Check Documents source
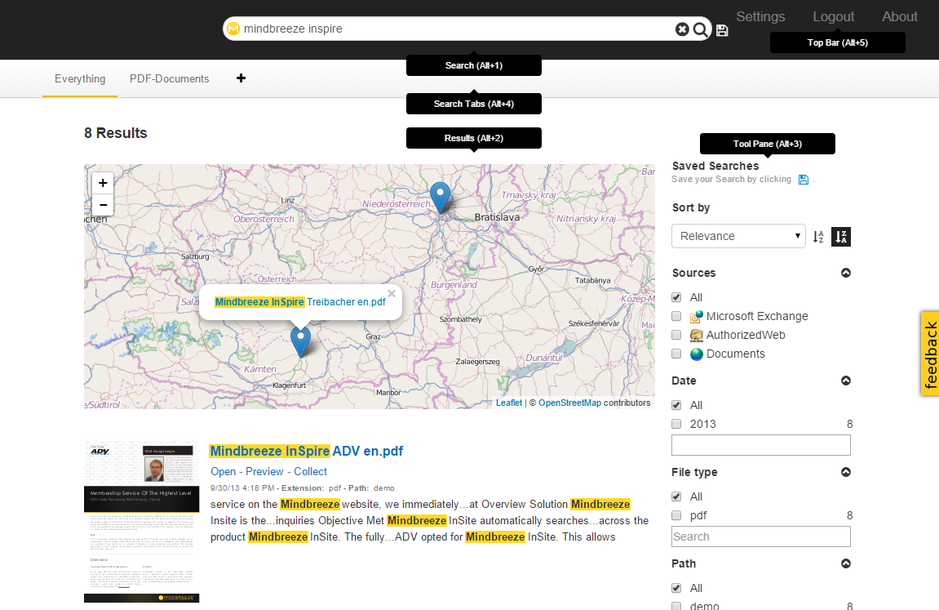This screenshot has width=939, height=610. 676,354
